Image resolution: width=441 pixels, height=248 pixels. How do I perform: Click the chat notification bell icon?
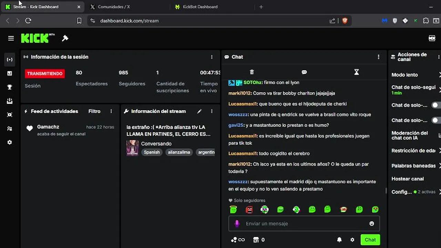pos(339,240)
